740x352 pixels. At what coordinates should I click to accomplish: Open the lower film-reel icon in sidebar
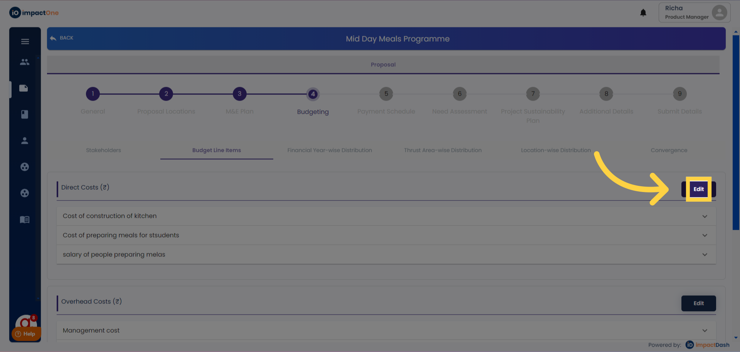[25, 193]
